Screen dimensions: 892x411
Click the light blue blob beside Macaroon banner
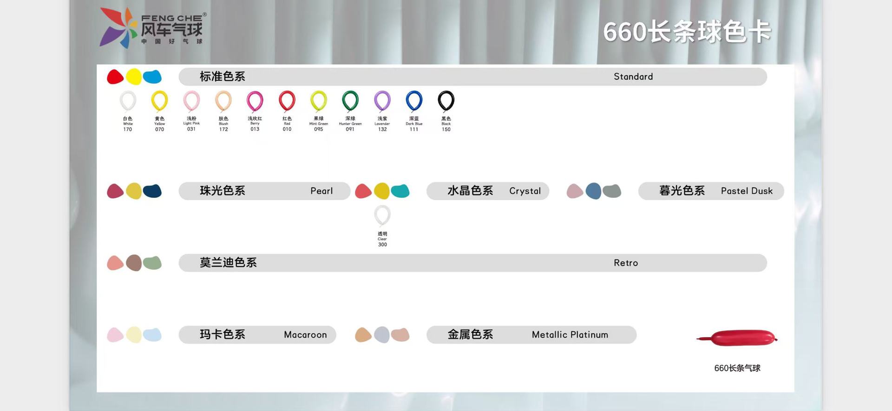point(152,335)
